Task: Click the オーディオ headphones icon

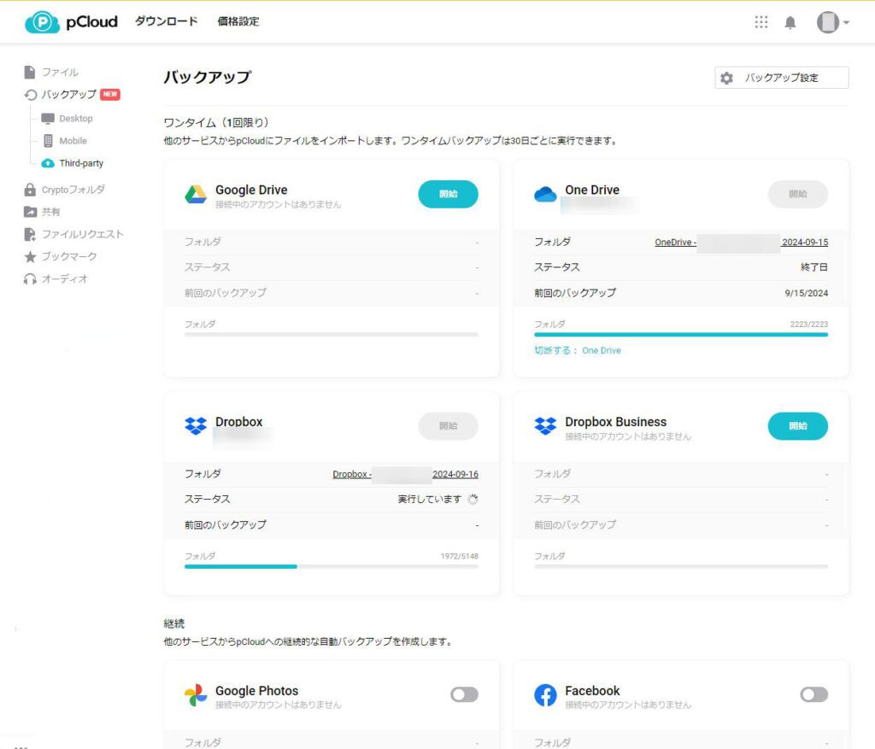Action: pyautogui.click(x=30, y=279)
